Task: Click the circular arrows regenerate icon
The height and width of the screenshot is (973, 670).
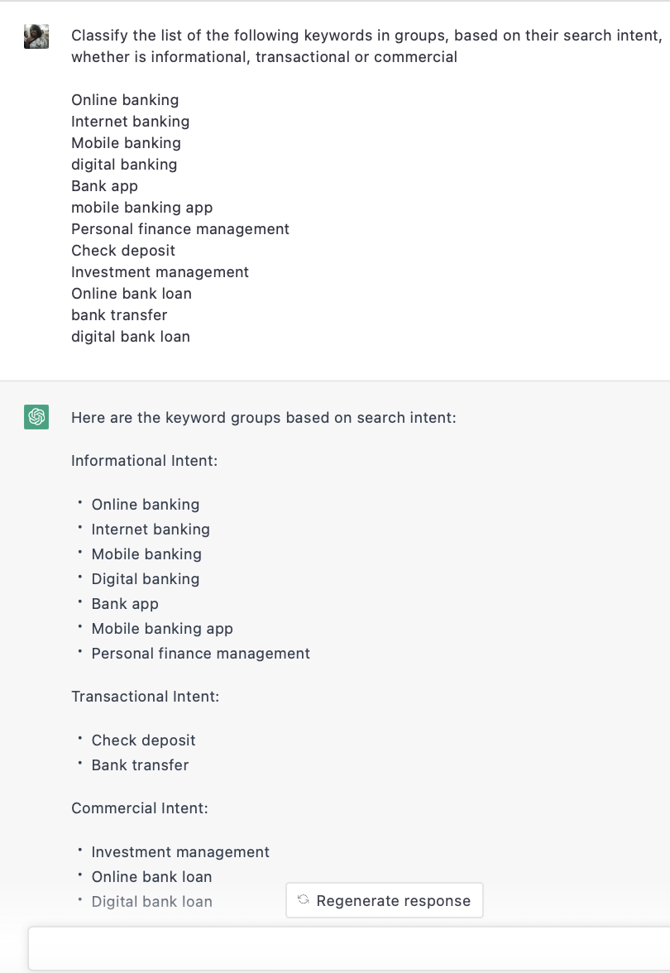Action: (304, 900)
